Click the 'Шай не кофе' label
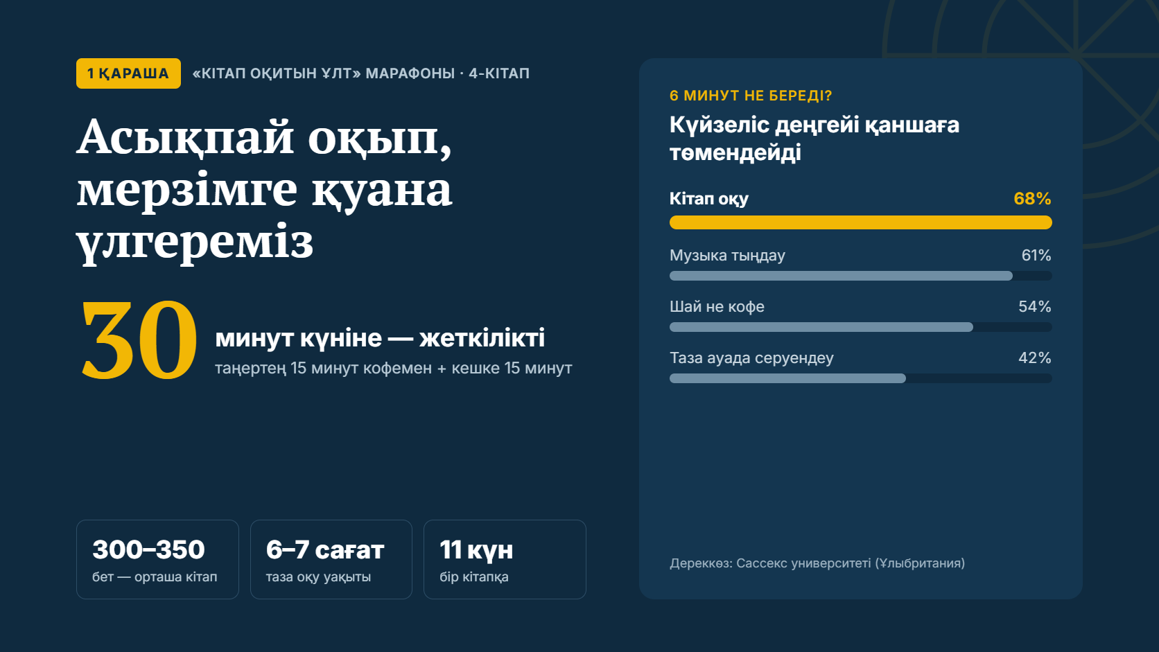Viewport: 1159px width, 652px height. point(717,307)
